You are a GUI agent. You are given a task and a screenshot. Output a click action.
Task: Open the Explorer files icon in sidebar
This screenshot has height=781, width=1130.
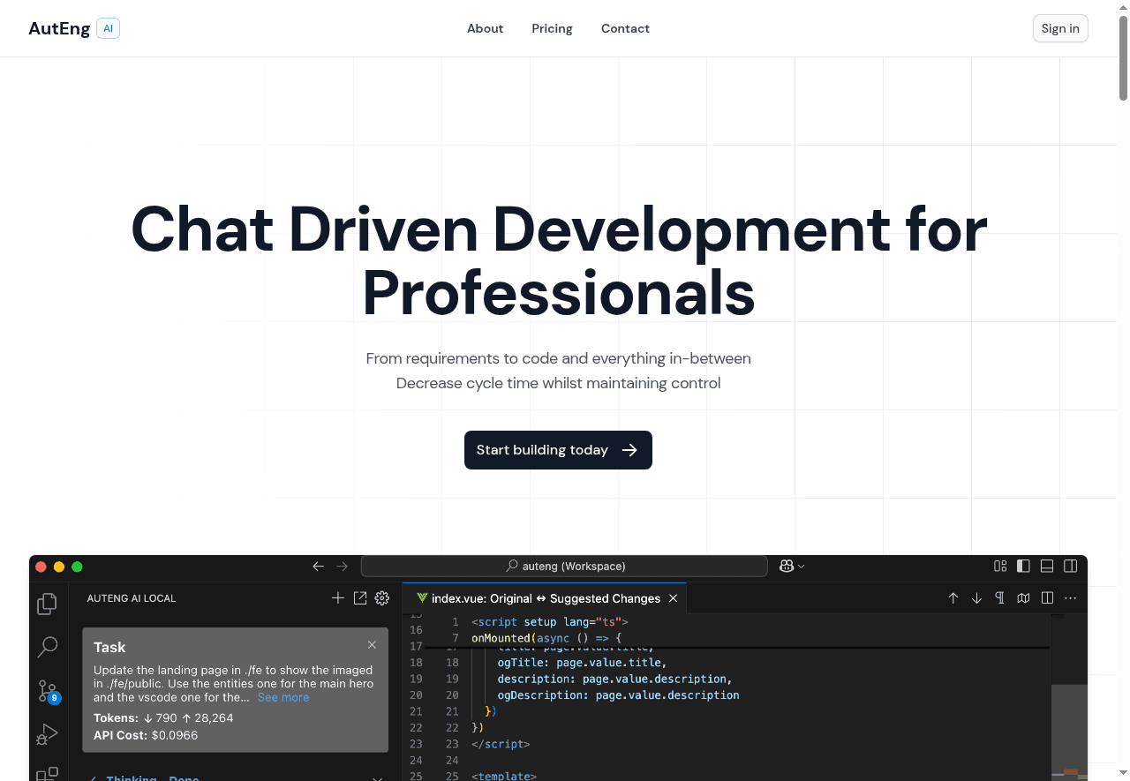47,604
